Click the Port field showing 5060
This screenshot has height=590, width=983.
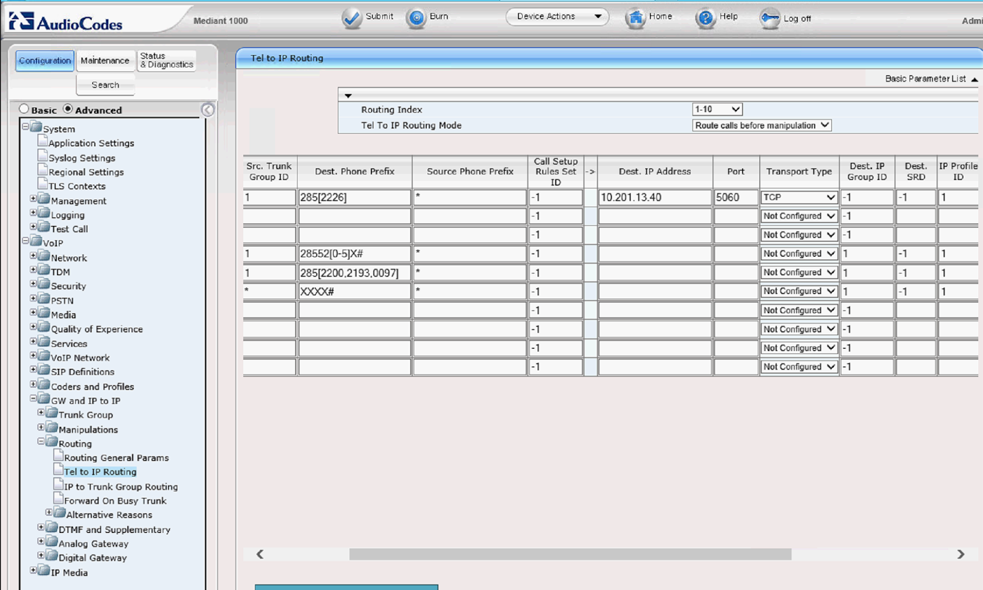pyautogui.click(x=735, y=197)
